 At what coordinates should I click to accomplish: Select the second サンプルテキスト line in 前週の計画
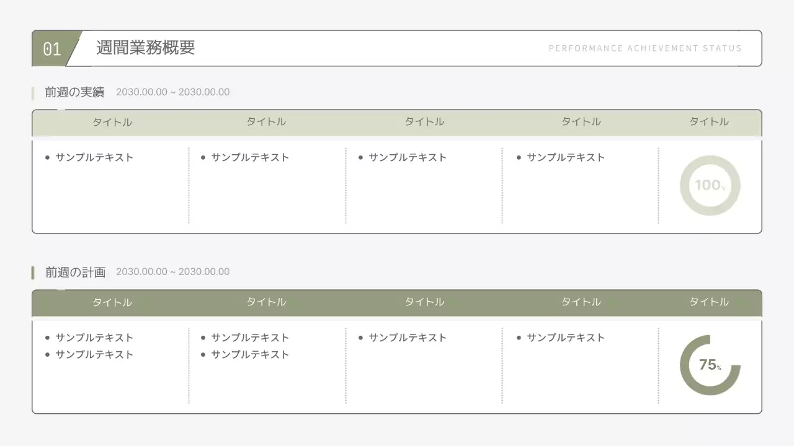pos(93,354)
